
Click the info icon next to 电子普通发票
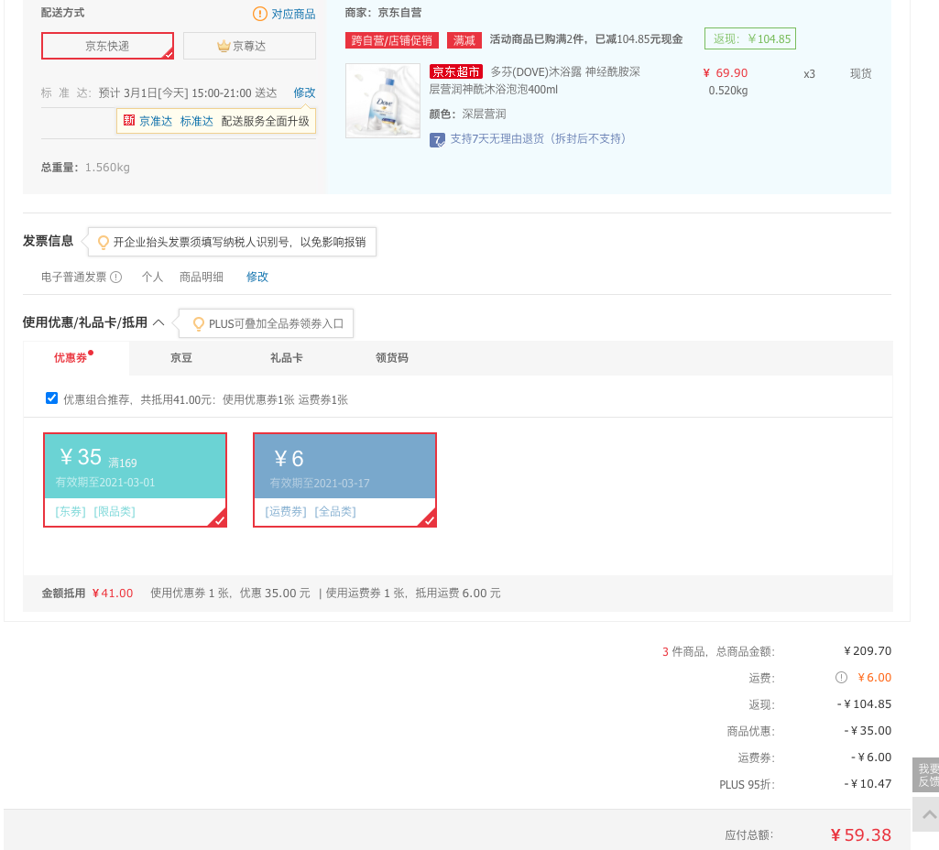click(116, 278)
